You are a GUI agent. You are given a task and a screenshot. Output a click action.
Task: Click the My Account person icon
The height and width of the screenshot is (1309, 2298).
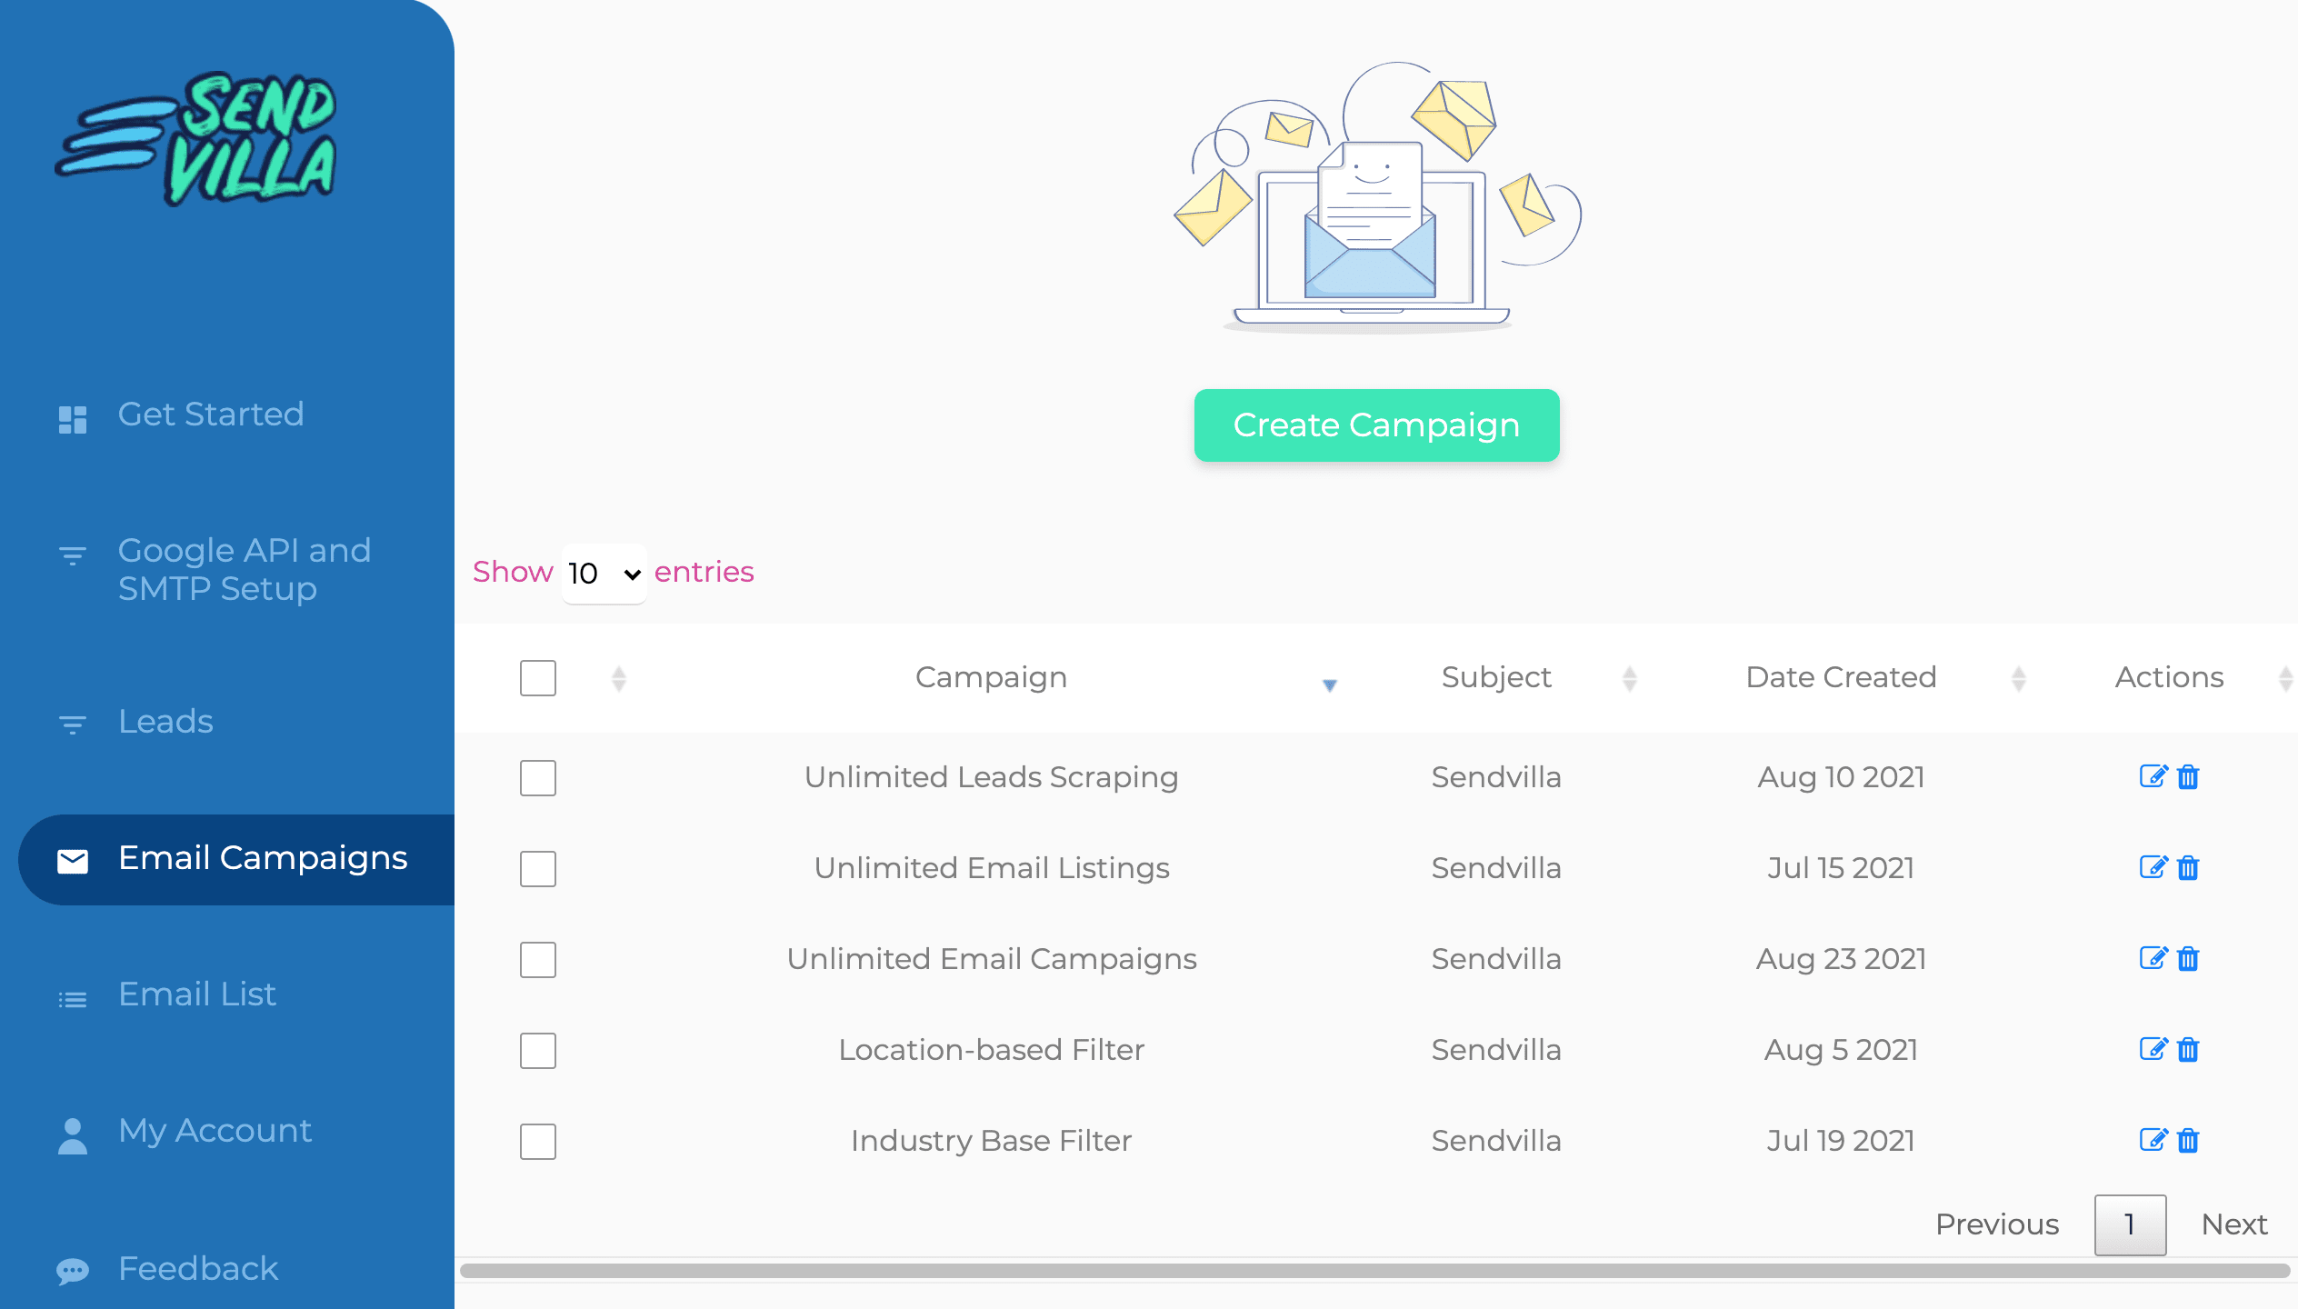[x=73, y=1134]
